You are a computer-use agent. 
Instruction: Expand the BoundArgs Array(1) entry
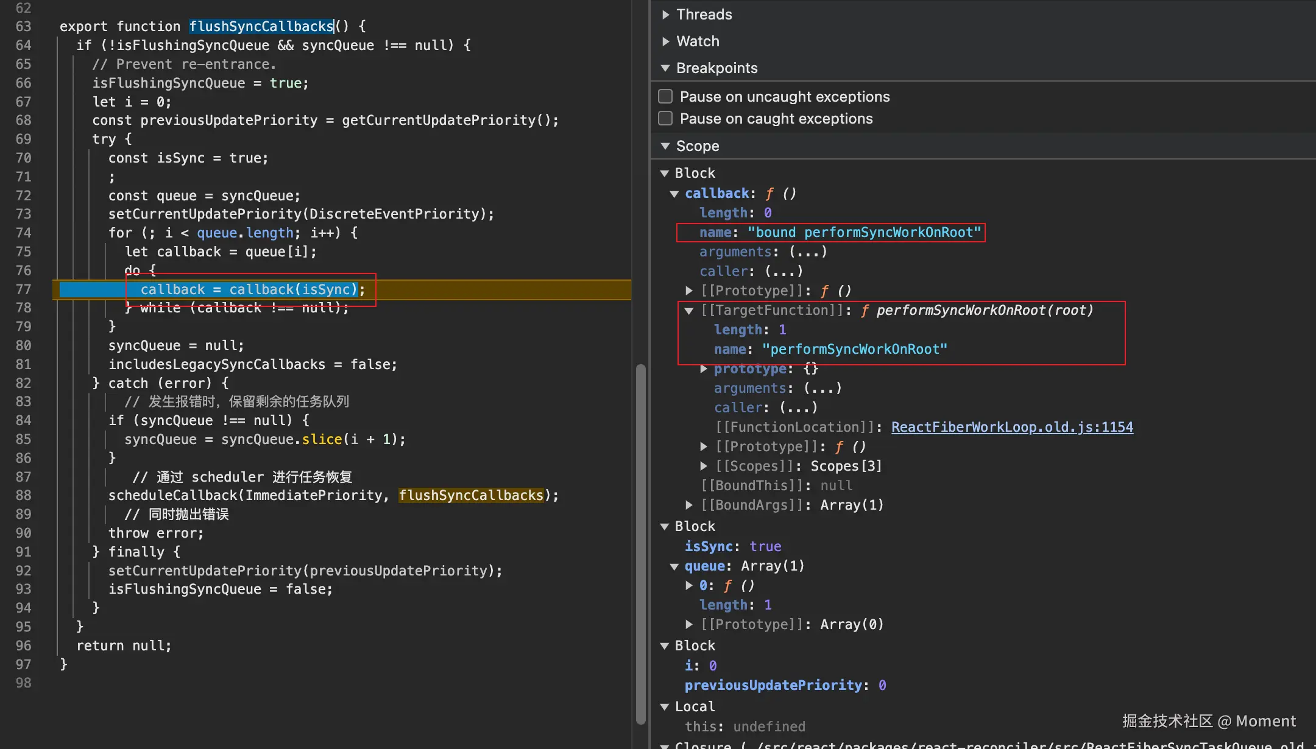(689, 505)
